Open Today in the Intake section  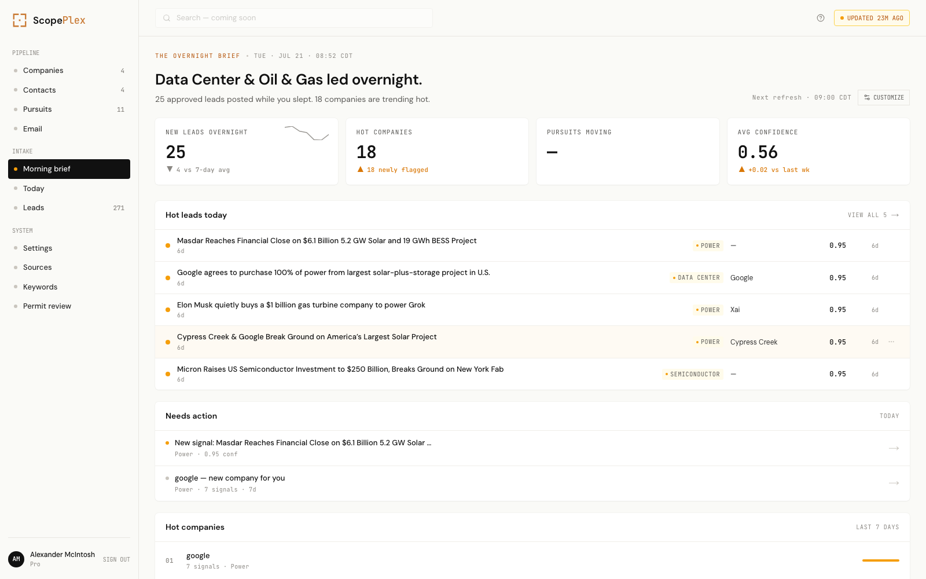(x=69, y=188)
